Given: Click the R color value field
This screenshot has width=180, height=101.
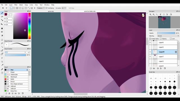Looking at the screenshot, I should pyautogui.click(x=9, y=19).
